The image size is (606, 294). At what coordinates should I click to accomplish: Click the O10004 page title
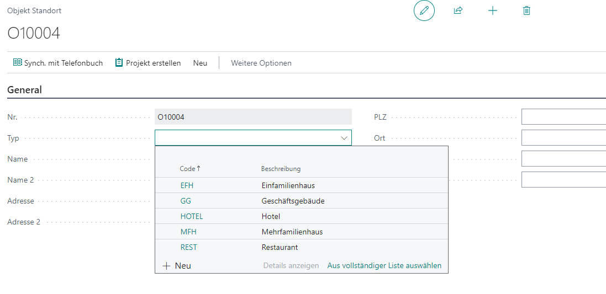[x=34, y=34]
